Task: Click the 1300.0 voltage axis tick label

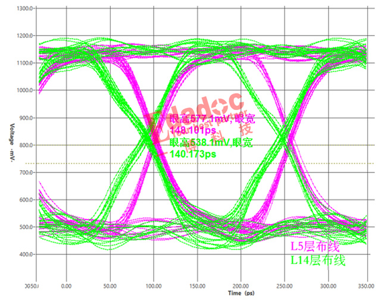Action: 24,8
